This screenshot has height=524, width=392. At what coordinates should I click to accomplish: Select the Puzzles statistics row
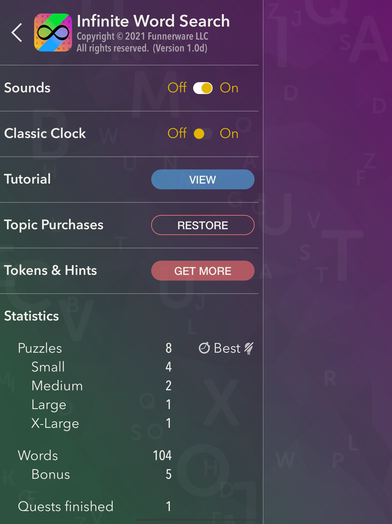(x=95, y=348)
